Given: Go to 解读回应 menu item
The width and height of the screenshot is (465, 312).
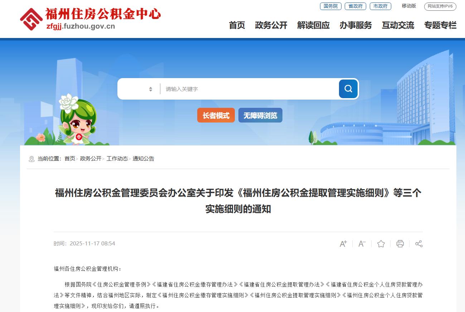Looking at the screenshot, I should tap(313, 25).
